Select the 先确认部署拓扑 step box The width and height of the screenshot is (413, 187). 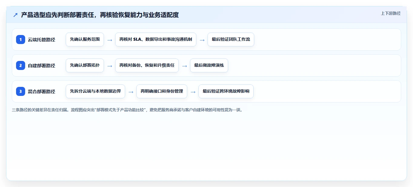tap(85, 65)
